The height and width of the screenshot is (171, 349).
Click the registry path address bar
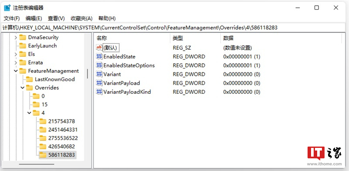(174, 27)
